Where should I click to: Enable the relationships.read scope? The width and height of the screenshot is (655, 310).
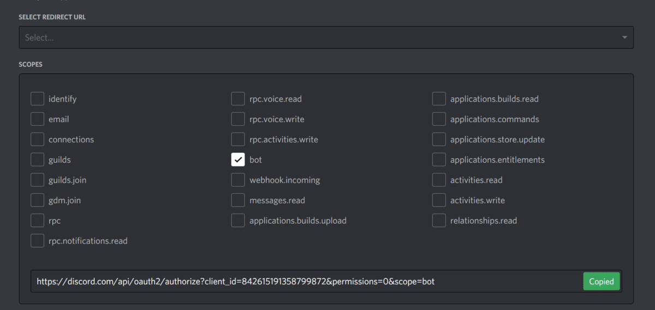click(x=439, y=220)
